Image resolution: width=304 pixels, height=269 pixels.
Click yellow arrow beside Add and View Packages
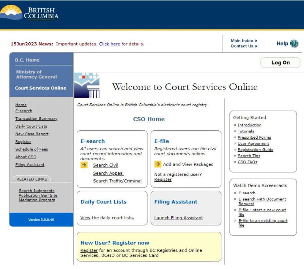click(x=158, y=164)
